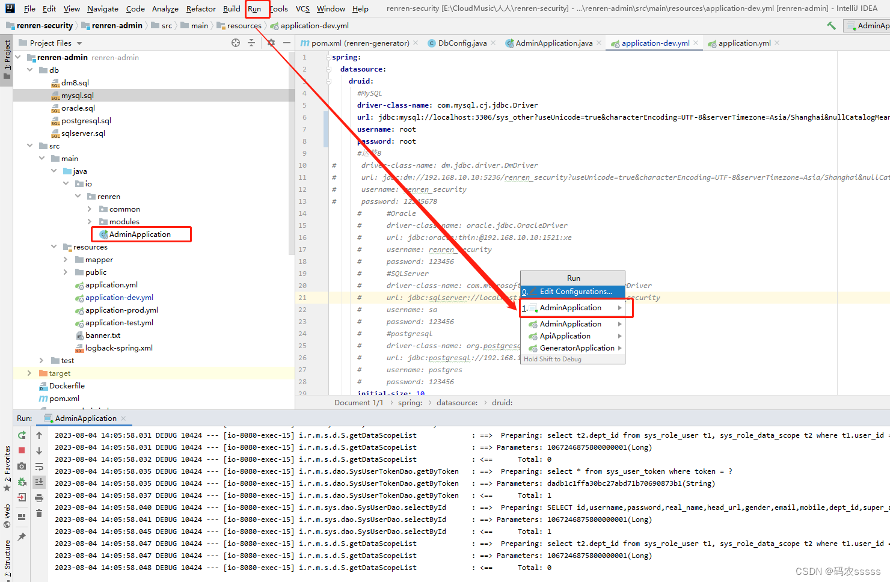Image resolution: width=890 pixels, height=582 pixels.
Task: Open the 7: Structure tool window
Action: 7,559
